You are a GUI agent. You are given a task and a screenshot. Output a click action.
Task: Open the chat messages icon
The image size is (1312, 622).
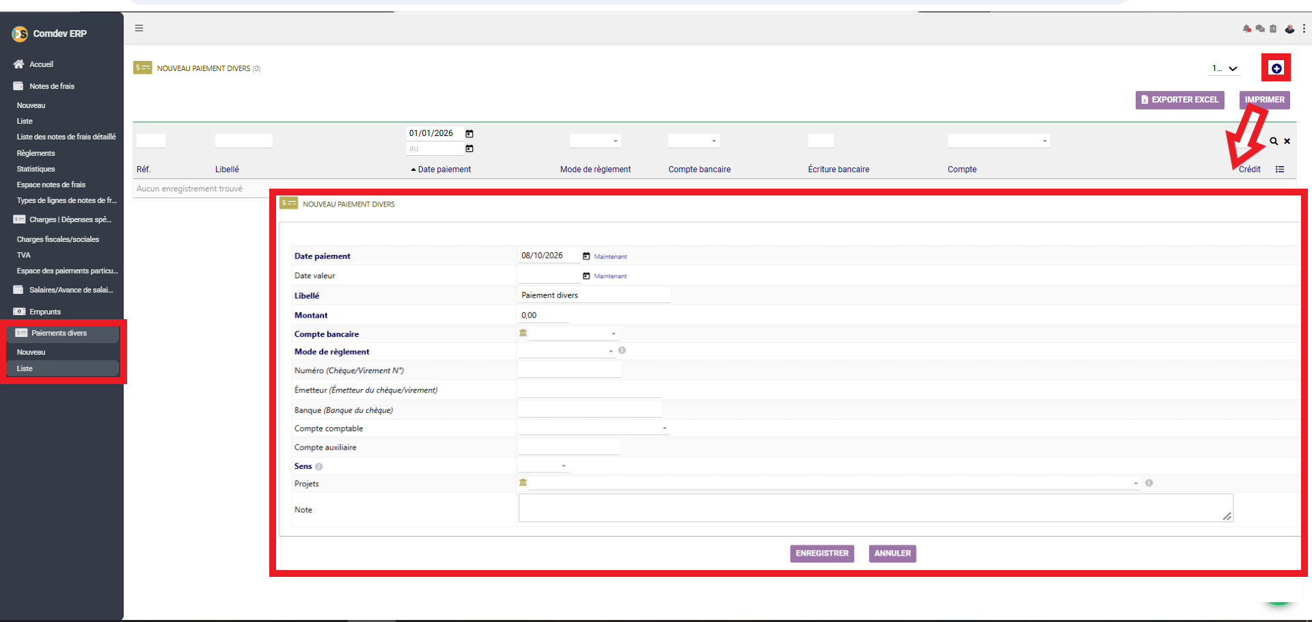(1260, 29)
